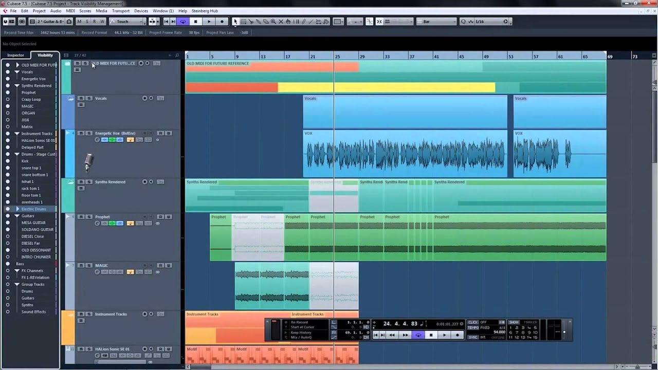Select the Glue tool
This screenshot has height=370, width=658.
pos(259,22)
